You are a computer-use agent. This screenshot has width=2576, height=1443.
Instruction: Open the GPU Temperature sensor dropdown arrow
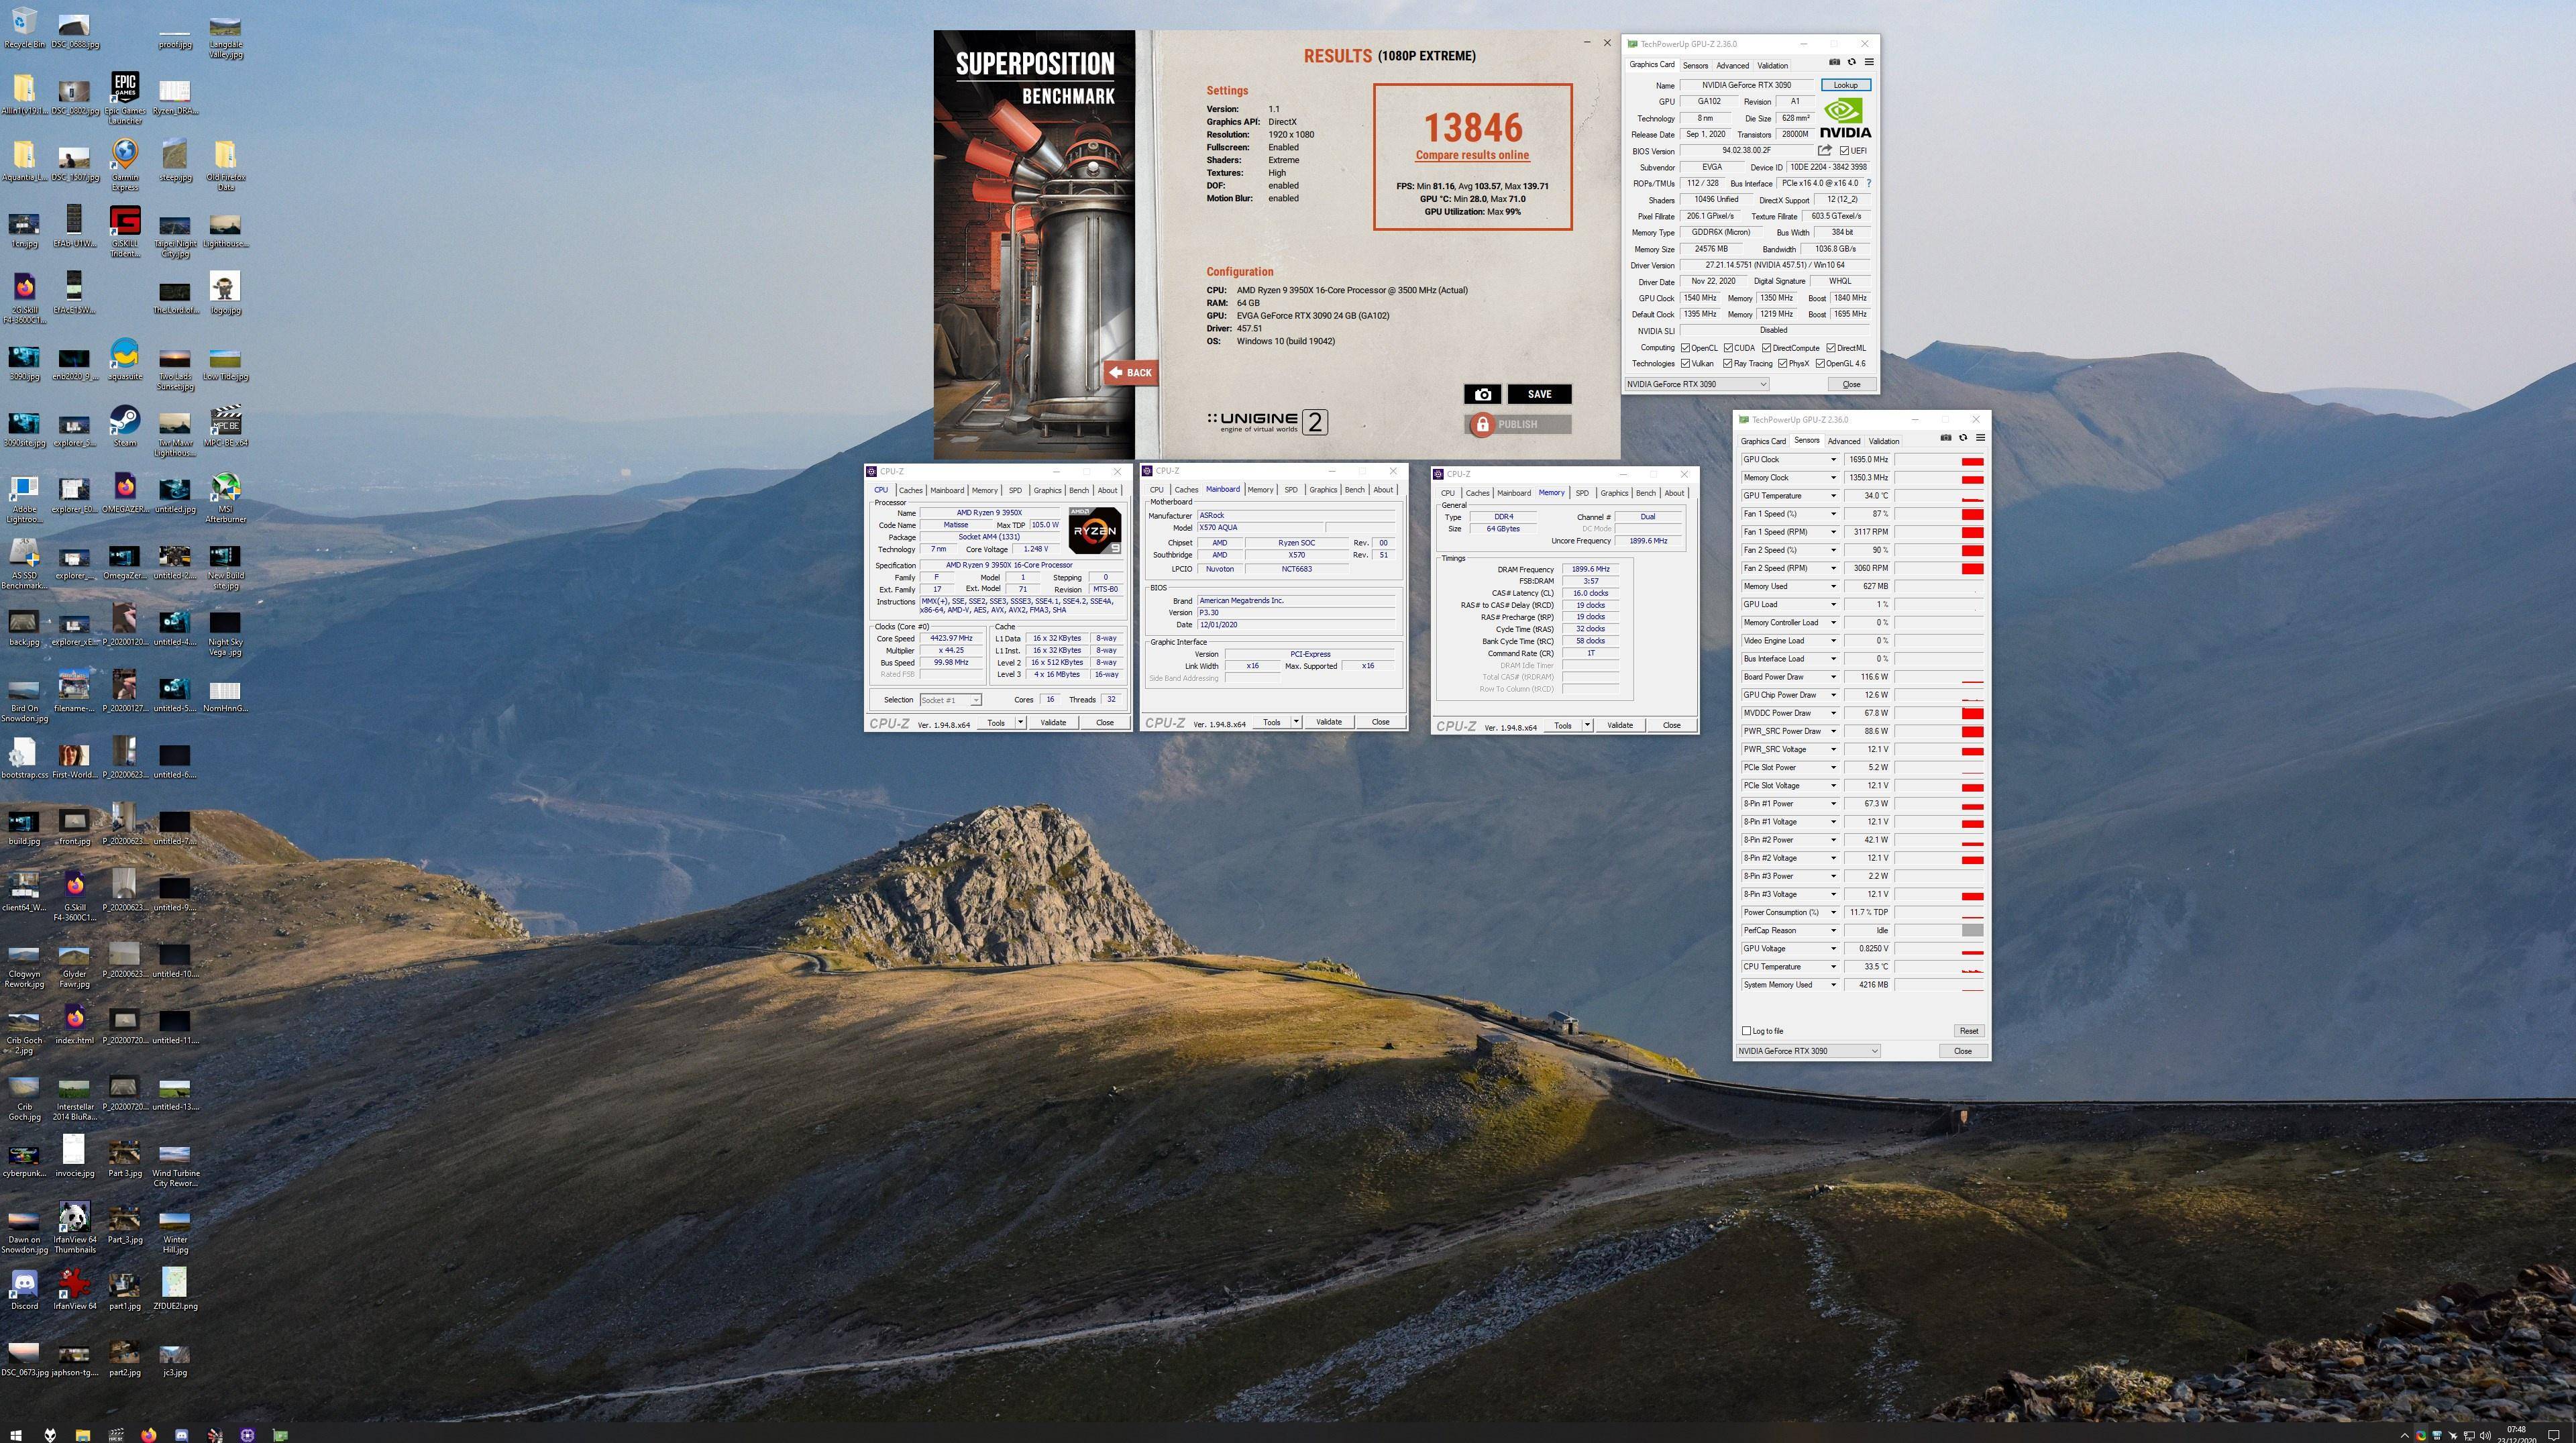[1833, 496]
